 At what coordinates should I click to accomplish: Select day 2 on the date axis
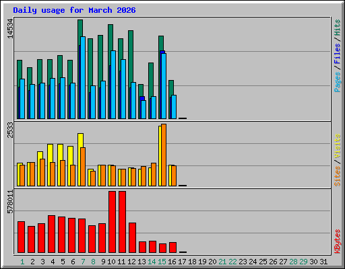click(x=32, y=262)
